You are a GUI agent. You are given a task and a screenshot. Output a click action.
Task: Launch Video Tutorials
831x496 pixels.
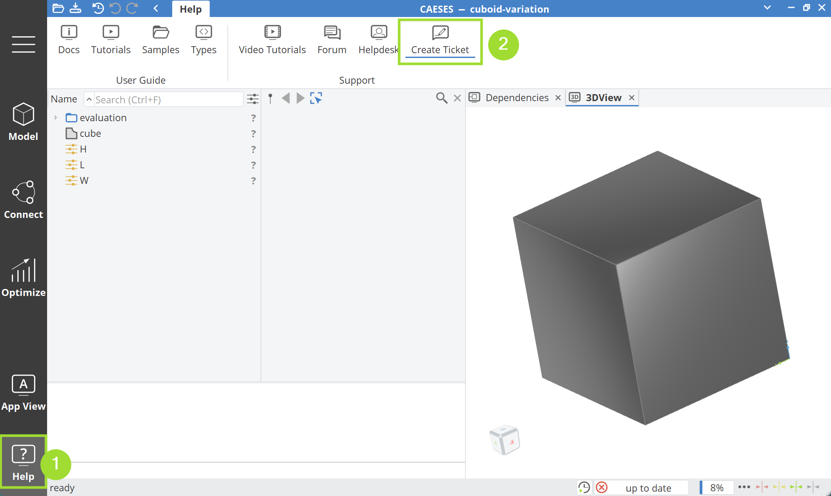[272, 40]
